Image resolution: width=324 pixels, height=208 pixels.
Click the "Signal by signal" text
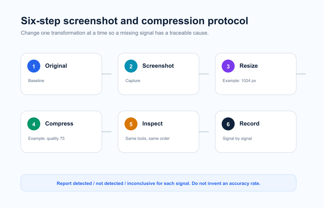click(237, 138)
